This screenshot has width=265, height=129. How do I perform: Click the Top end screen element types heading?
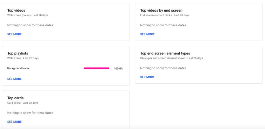pos(165,53)
